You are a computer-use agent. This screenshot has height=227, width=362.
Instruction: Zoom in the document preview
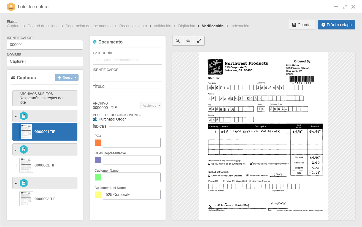188,41
